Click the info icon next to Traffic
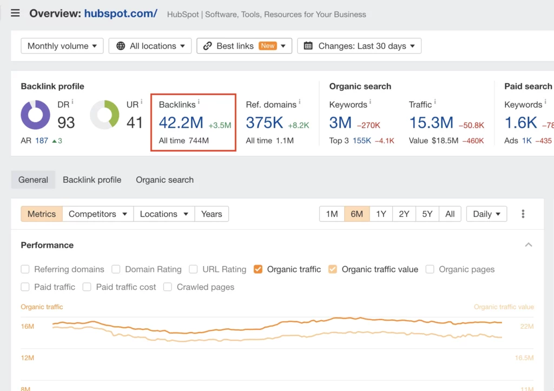The width and height of the screenshot is (554, 391). tap(435, 102)
